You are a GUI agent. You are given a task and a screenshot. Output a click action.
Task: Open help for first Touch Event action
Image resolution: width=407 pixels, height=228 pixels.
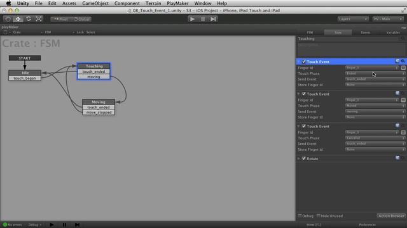pyautogui.click(x=397, y=61)
